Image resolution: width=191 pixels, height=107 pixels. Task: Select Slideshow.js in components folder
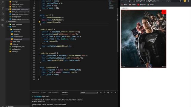pyautogui.click(x=18, y=39)
